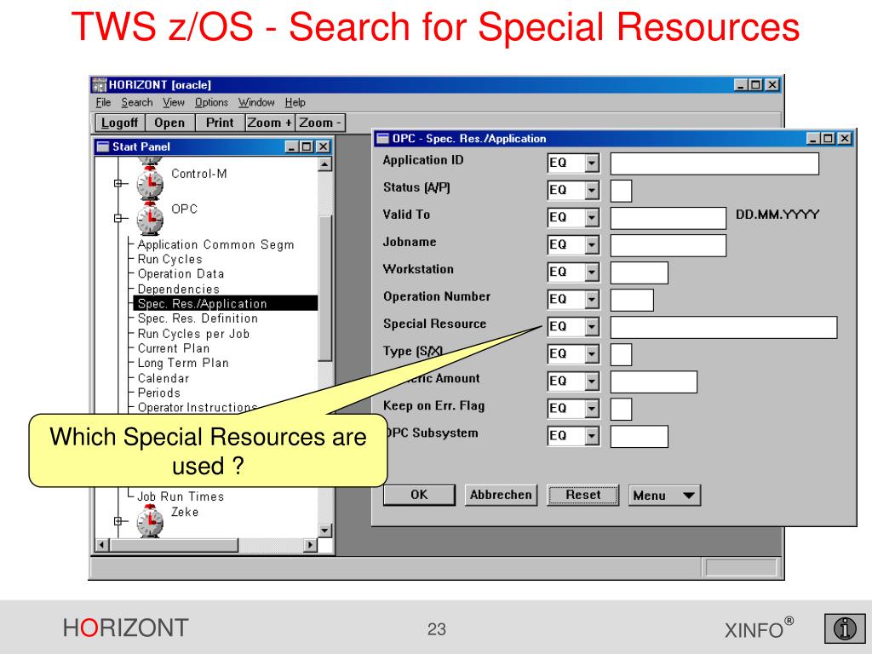Open the Search menu
872x654 pixels.
coord(137,102)
